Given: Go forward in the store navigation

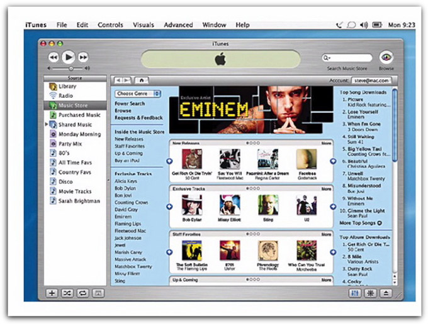Looking at the screenshot, I should (x=127, y=80).
